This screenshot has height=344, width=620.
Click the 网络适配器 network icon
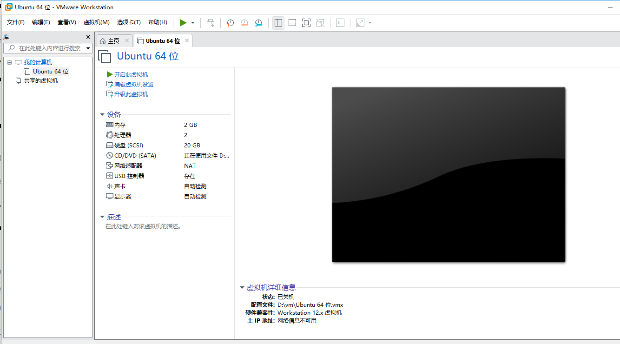tap(110, 165)
